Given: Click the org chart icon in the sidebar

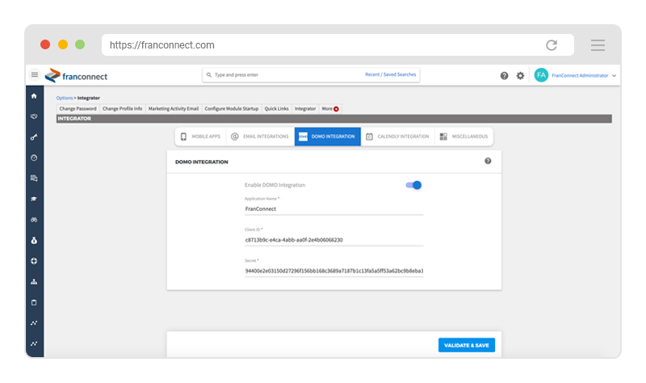Looking at the screenshot, I should click(x=34, y=282).
